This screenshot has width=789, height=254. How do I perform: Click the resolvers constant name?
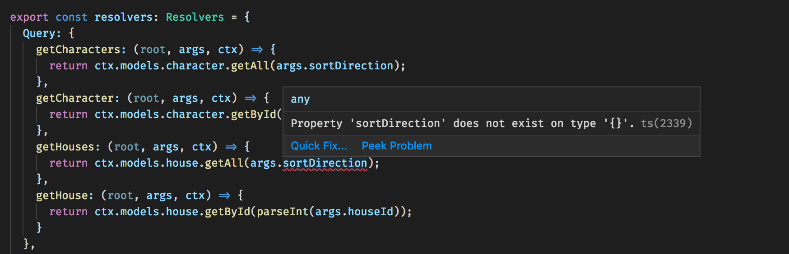click(124, 17)
